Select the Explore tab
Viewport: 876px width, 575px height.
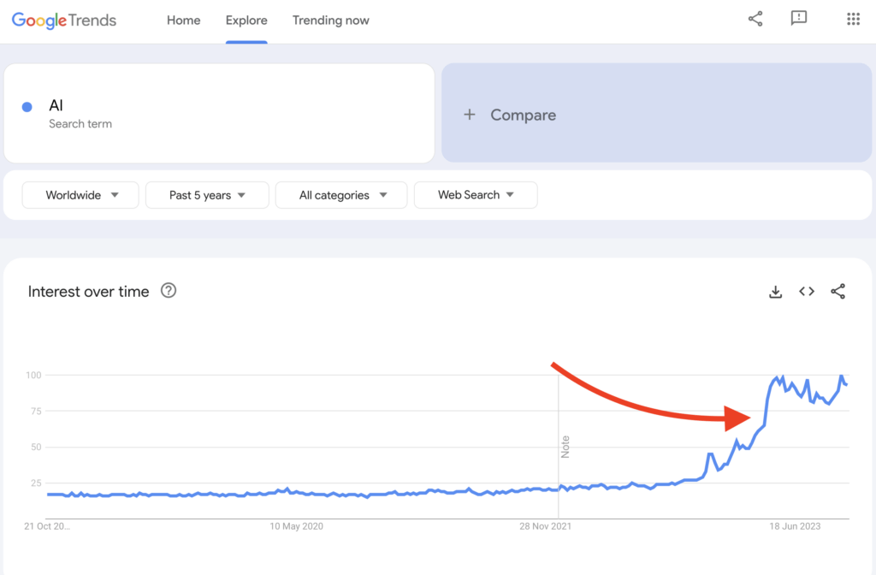pyautogui.click(x=246, y=21)
